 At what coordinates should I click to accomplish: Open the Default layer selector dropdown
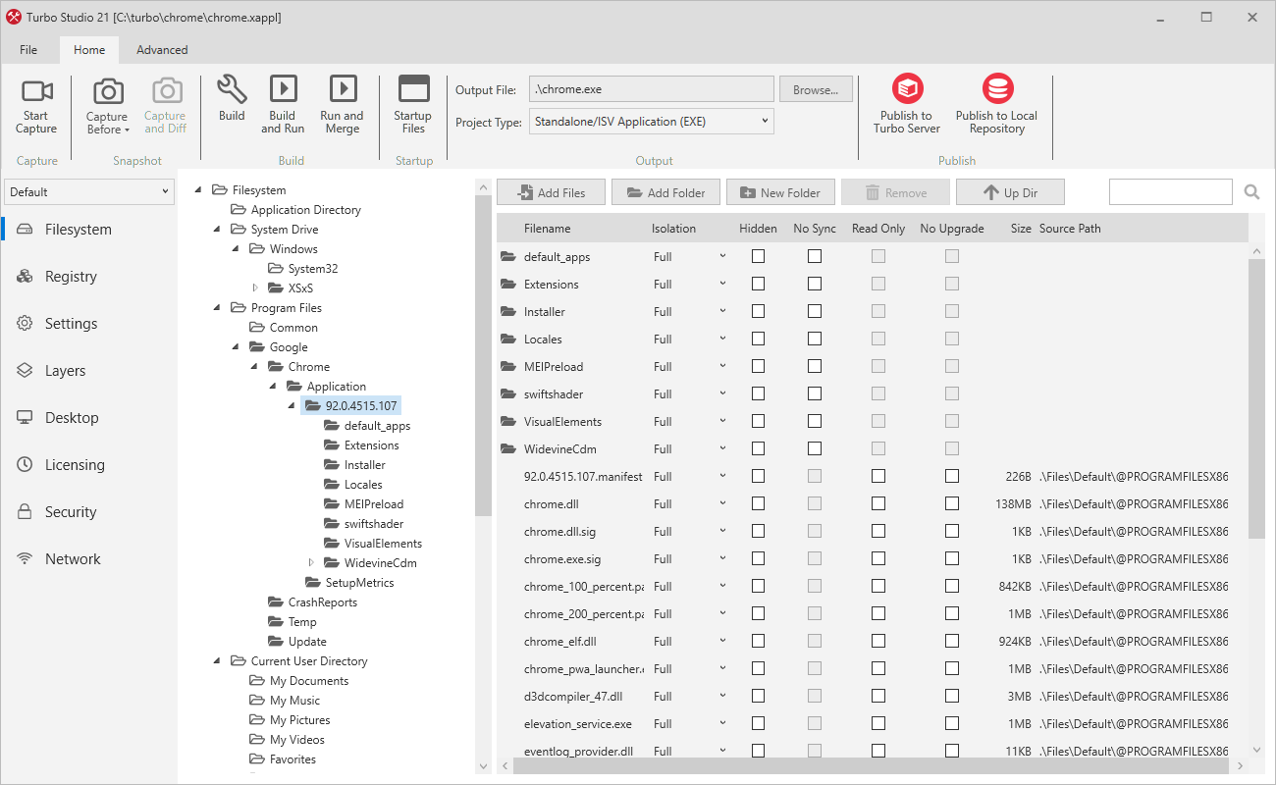pyautogui.click(x=88, y=192)
